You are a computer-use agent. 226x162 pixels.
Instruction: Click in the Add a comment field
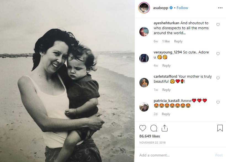pos(174,155)
